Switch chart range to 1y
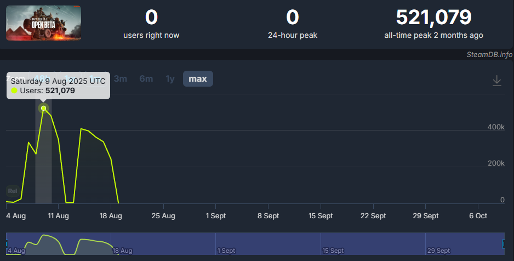 tap(170, 79)
